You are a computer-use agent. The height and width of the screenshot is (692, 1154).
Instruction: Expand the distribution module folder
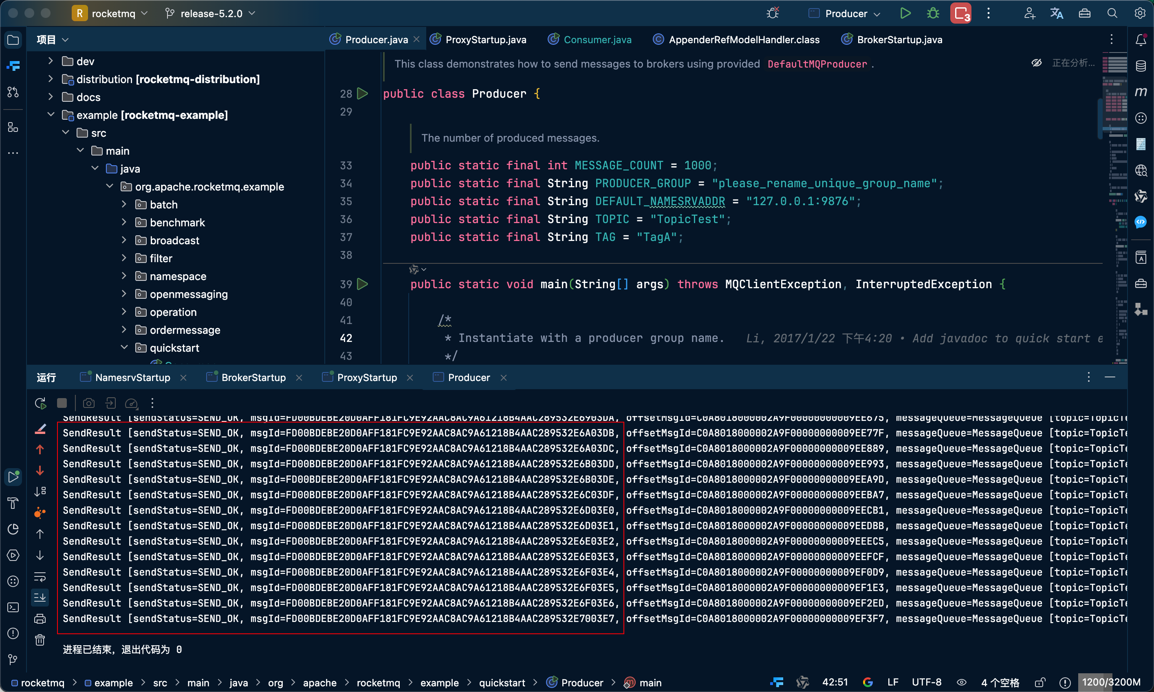pyautogui.click(x=51, y=79)
